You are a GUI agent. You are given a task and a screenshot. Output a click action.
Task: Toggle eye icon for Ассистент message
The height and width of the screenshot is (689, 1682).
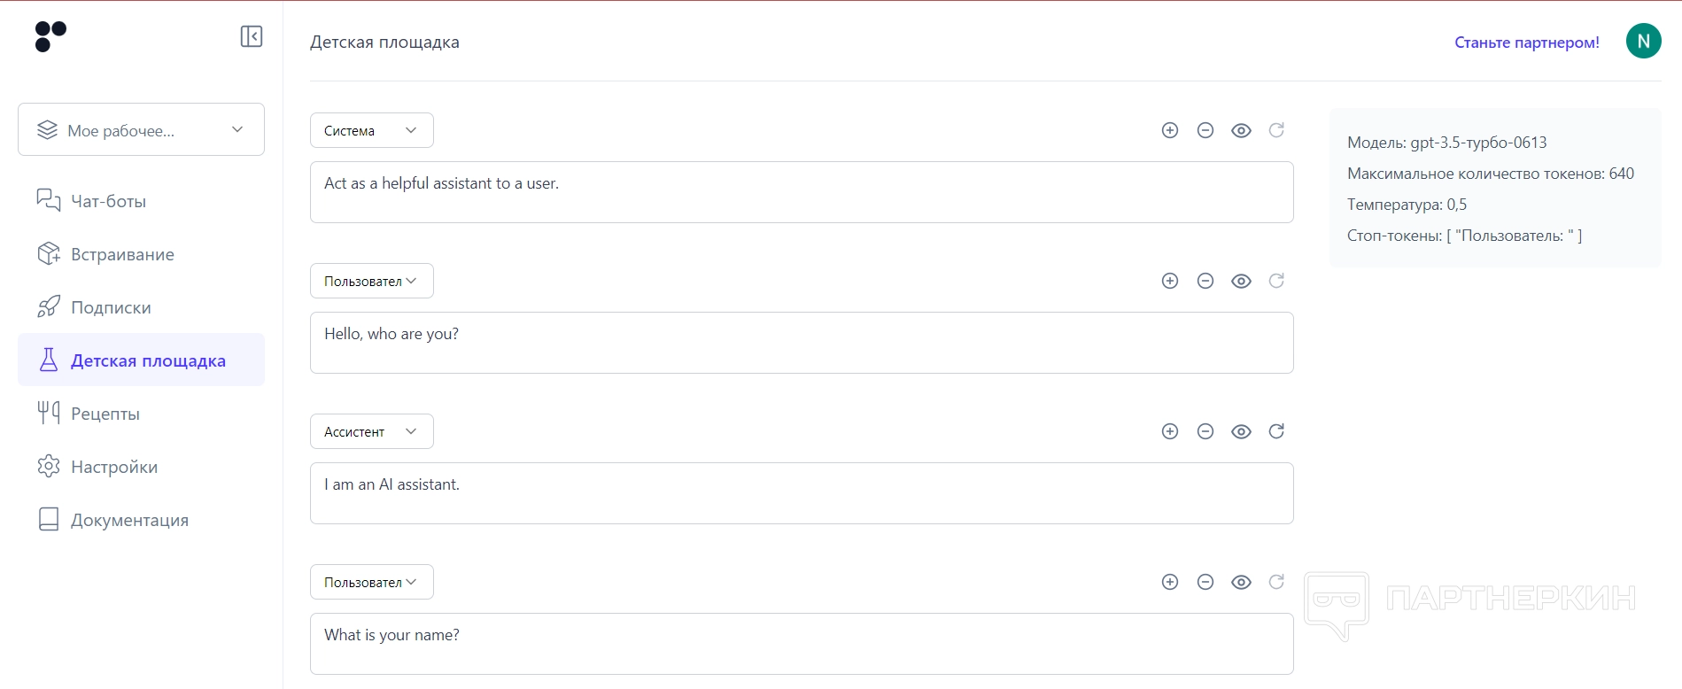click(1241, 431)
